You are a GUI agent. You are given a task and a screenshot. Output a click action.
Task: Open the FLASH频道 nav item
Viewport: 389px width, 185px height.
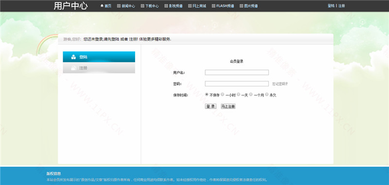[225, 6]
